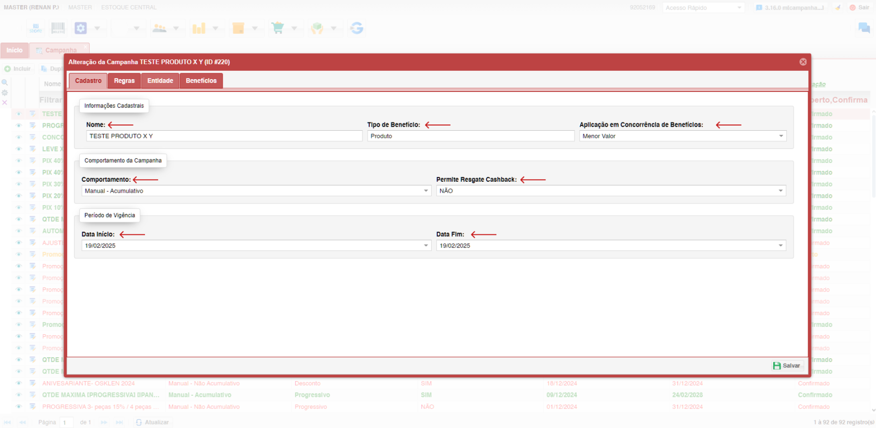Click the people group toolbar icon
The height and width of the screenshot is (428, 876).
coord(160,28)
